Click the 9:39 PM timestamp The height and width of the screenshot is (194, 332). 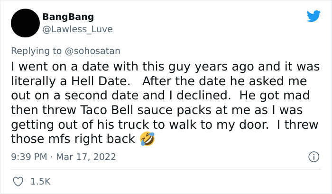[x=28, y=156]
